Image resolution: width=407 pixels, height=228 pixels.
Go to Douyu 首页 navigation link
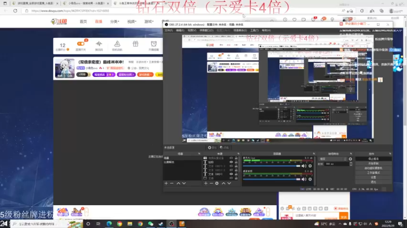point(83,21)
